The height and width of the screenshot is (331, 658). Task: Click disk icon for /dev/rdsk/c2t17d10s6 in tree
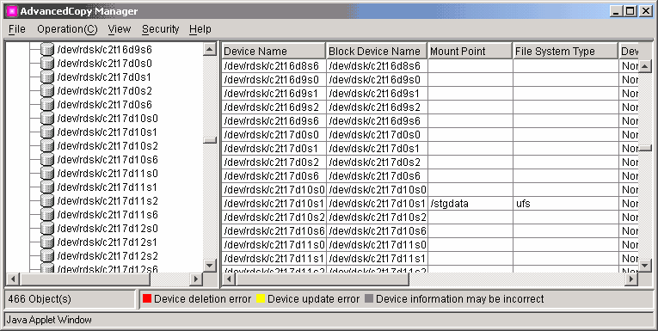[47, 160]
